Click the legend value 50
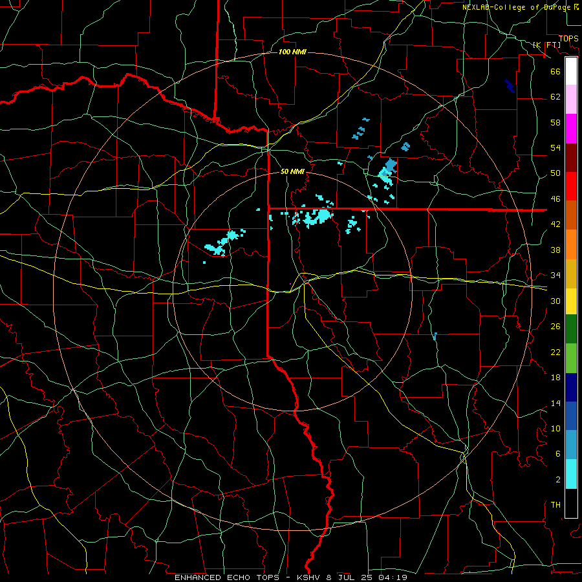Screen dimensions: 582x582 [555, 173]
